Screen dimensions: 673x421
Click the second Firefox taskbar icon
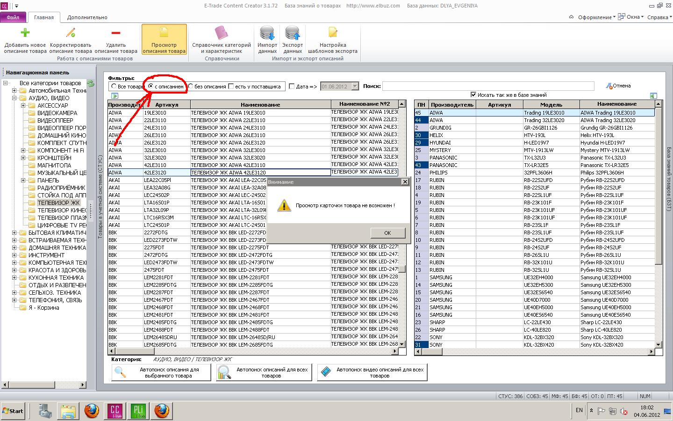[162, 411]
